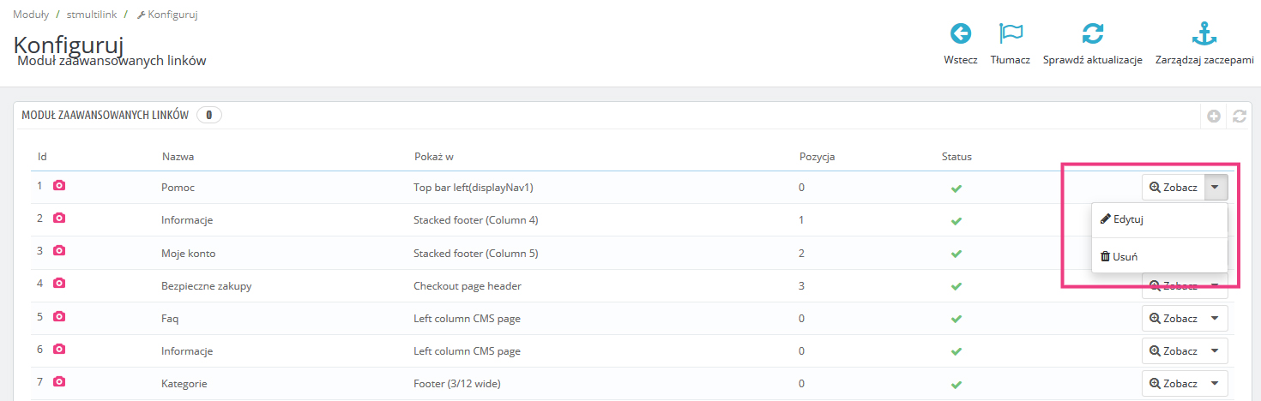The height and width of the screenshot is (401, 1261).
Task: Collapse the dropdown arrow on Pomoc row
Action: coord(1216,188)
